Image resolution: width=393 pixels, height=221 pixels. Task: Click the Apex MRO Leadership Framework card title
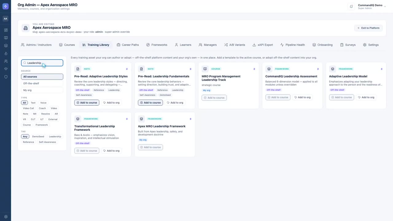coord(162,126)
